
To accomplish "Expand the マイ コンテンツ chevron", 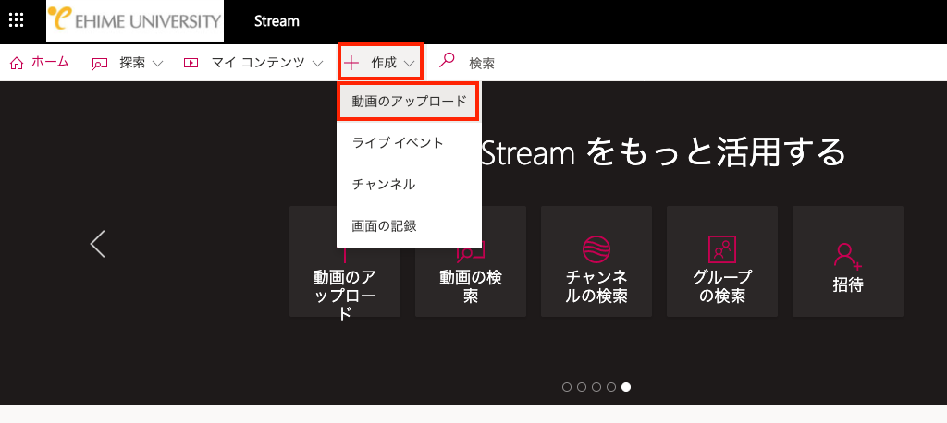I will (x=318, y=64).
